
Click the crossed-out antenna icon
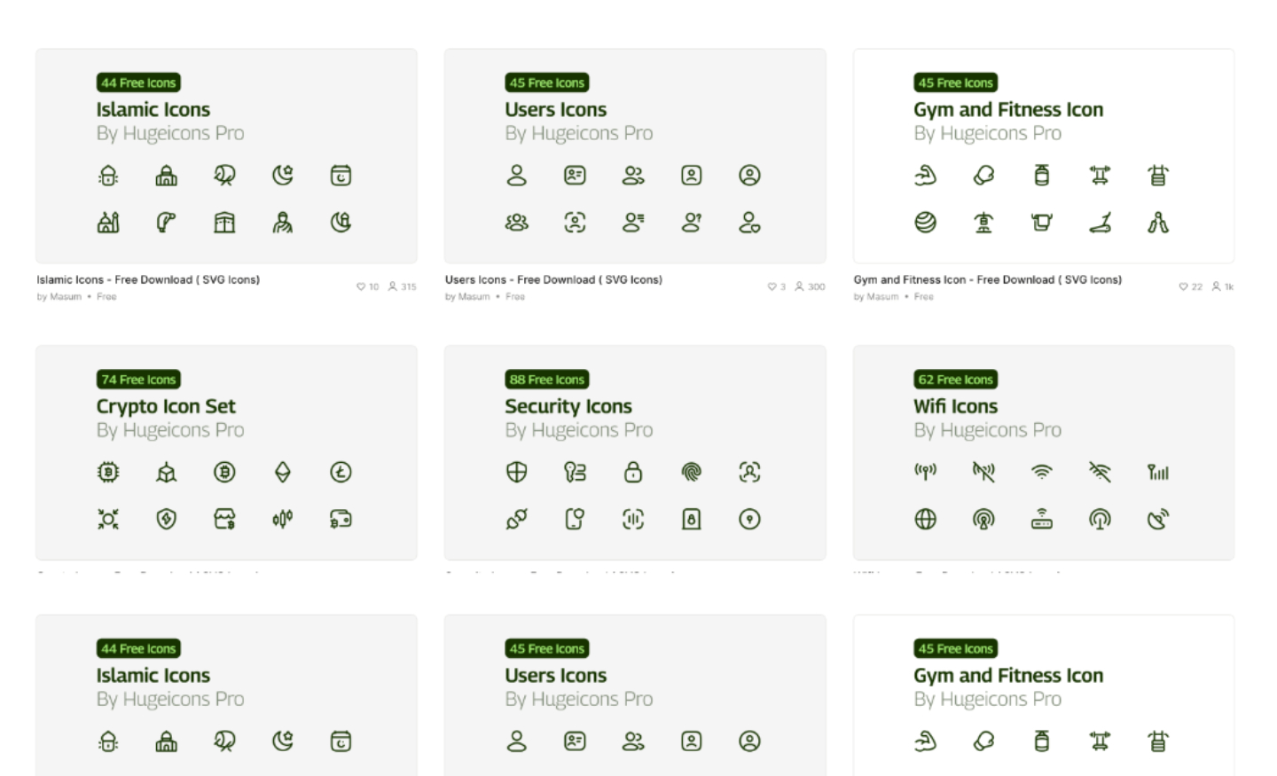(983, 473)
